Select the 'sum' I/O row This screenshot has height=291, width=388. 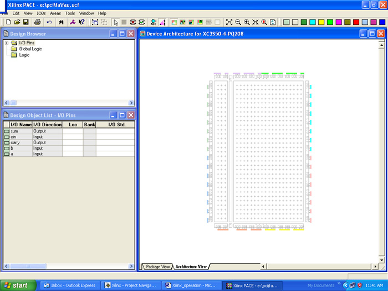tap(69, 131)
